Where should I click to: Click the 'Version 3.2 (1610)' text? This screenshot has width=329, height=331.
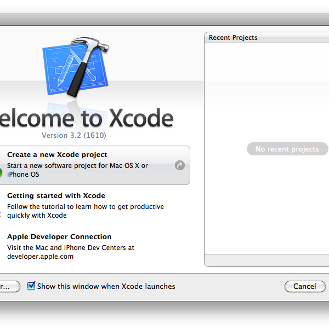click(73, 135)
